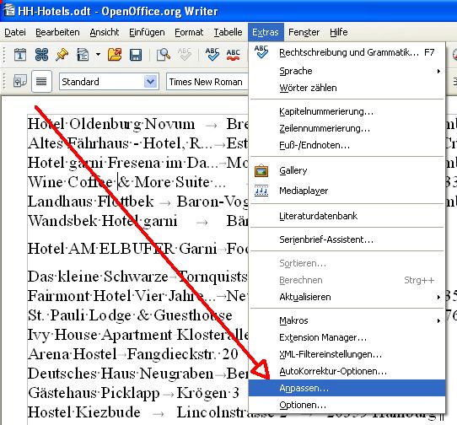
Task: Click the calendar date toolbar icon
Action: tap(20, 55)
